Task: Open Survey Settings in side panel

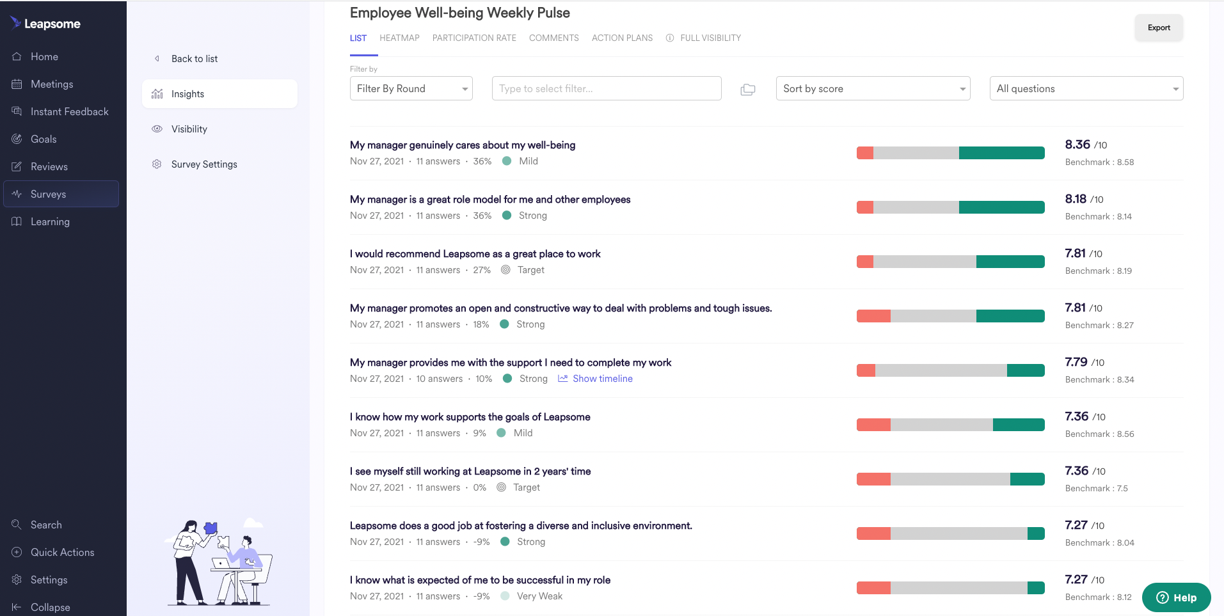Action: [219, 164]
